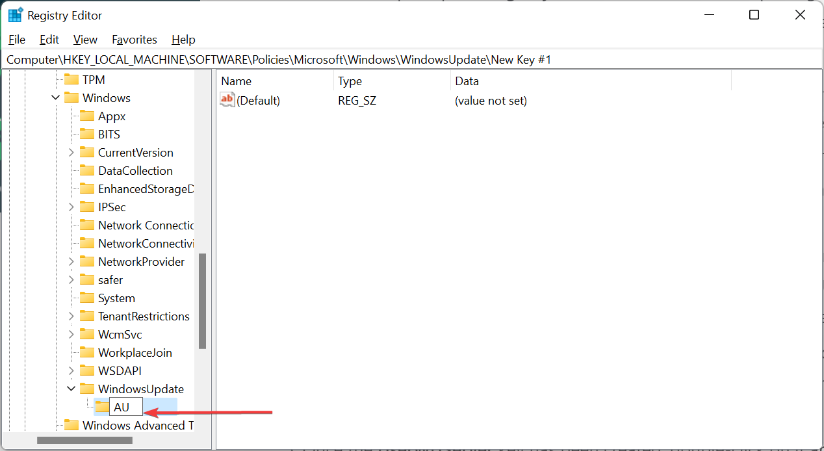Select the WSDAPI key label
The height and width of the screenshot is (451, 824).
pyautogui.click(x=120, y=371)
